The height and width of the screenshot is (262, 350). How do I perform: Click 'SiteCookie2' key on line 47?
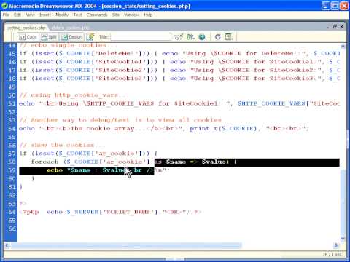click(121, 70)
